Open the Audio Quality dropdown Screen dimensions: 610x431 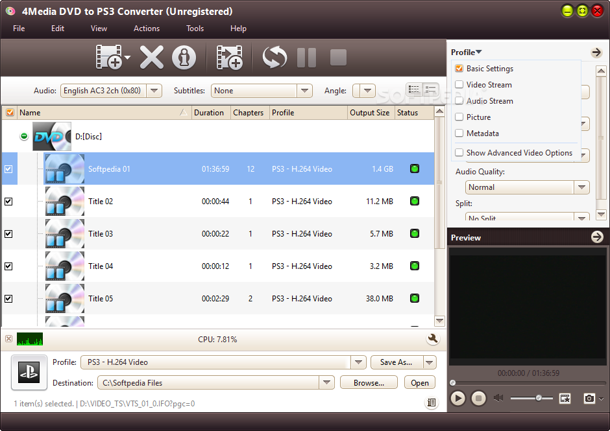point(581,187)
